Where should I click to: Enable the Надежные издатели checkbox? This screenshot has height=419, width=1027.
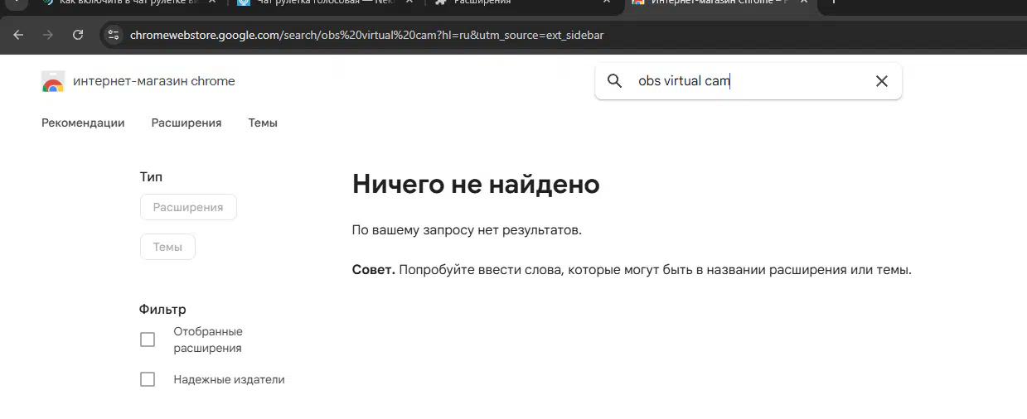[x=148, y=379]
